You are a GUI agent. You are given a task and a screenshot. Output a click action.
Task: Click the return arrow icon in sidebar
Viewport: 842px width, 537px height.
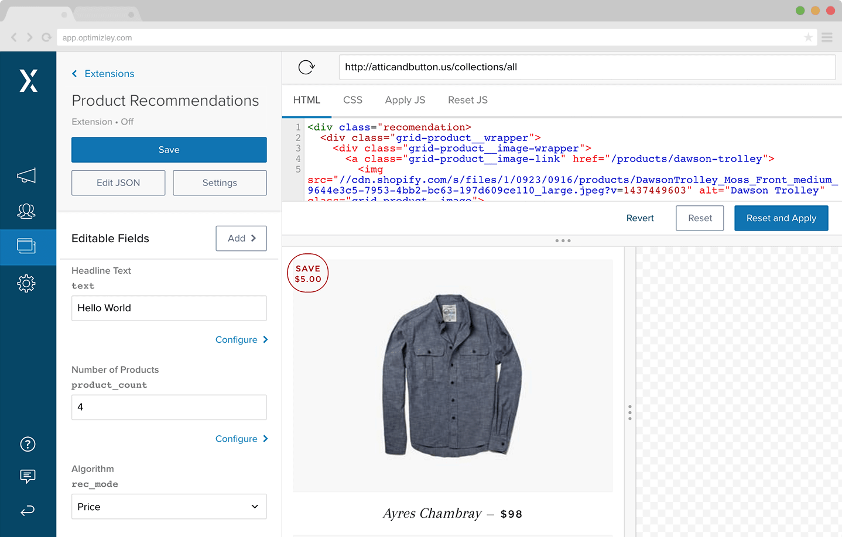(28, 511)
